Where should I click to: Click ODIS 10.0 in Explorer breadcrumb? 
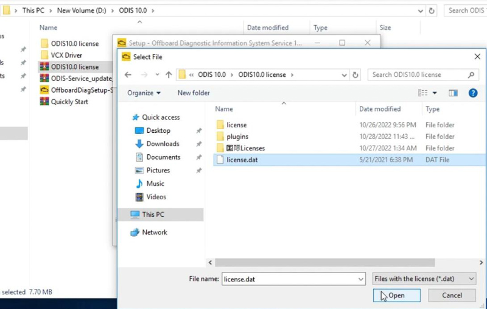point(133,10)
